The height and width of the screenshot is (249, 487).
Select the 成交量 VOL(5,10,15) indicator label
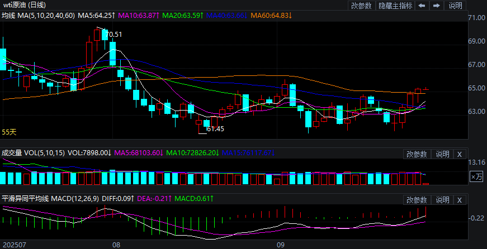tap(33, 152)
